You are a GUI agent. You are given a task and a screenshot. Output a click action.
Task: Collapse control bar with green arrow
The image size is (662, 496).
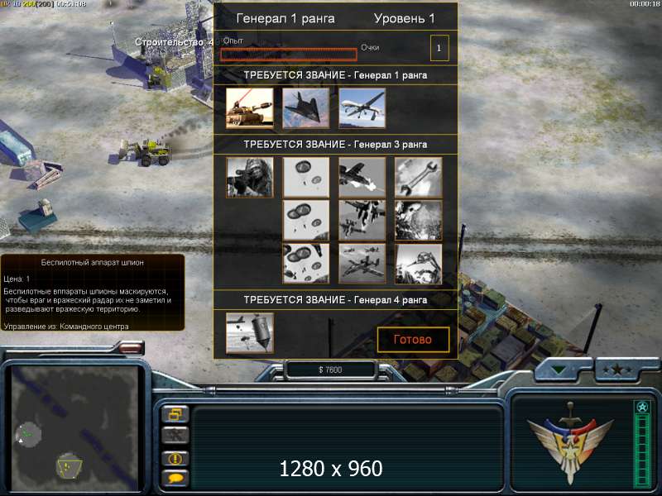559,370
